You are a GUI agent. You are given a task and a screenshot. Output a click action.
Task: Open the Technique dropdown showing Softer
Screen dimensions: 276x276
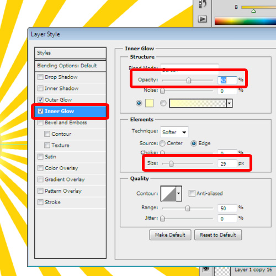pyautogui.click(x=174, y=132)
